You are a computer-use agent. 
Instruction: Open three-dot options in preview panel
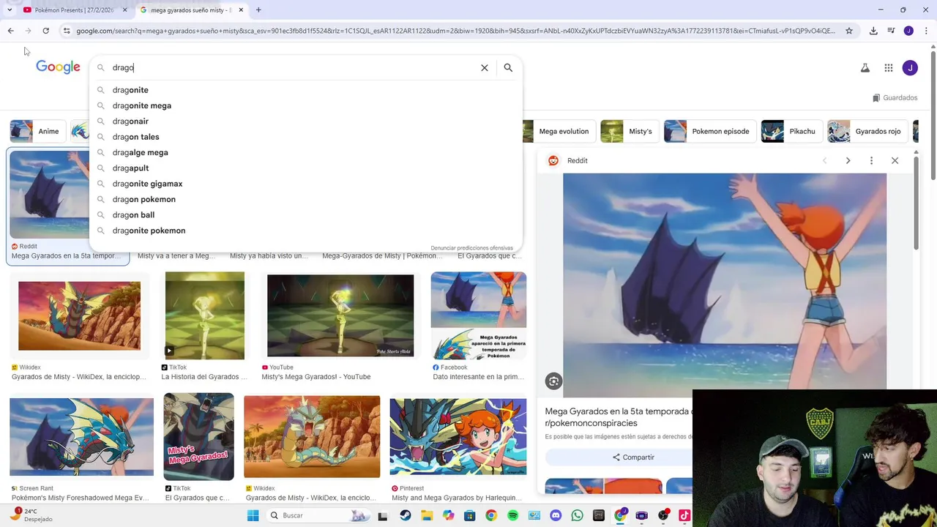(x=871, y=160)
